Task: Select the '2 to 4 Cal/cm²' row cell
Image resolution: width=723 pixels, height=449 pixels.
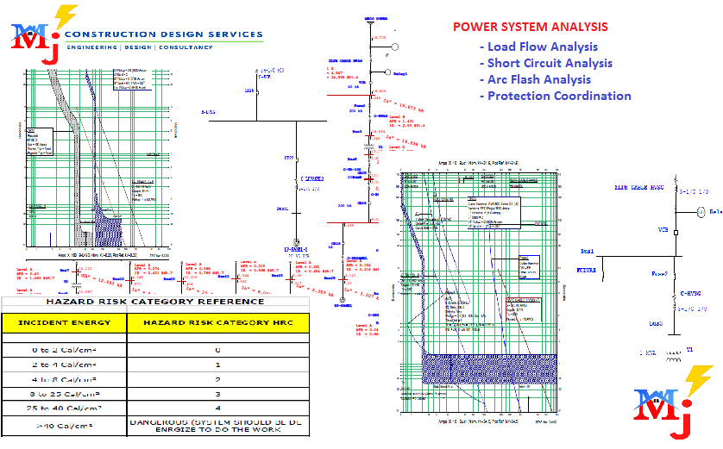Action: click(64, 365)
